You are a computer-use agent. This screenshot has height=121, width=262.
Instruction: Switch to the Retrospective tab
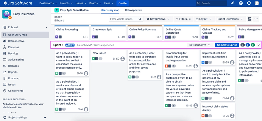[133, 10]
